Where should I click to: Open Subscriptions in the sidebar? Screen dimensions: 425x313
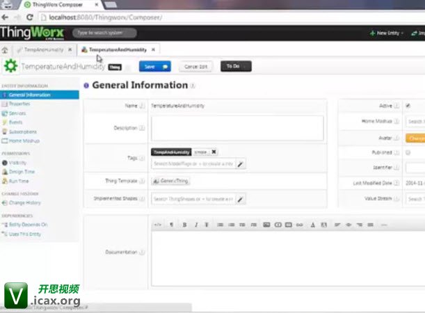(23, 131)
